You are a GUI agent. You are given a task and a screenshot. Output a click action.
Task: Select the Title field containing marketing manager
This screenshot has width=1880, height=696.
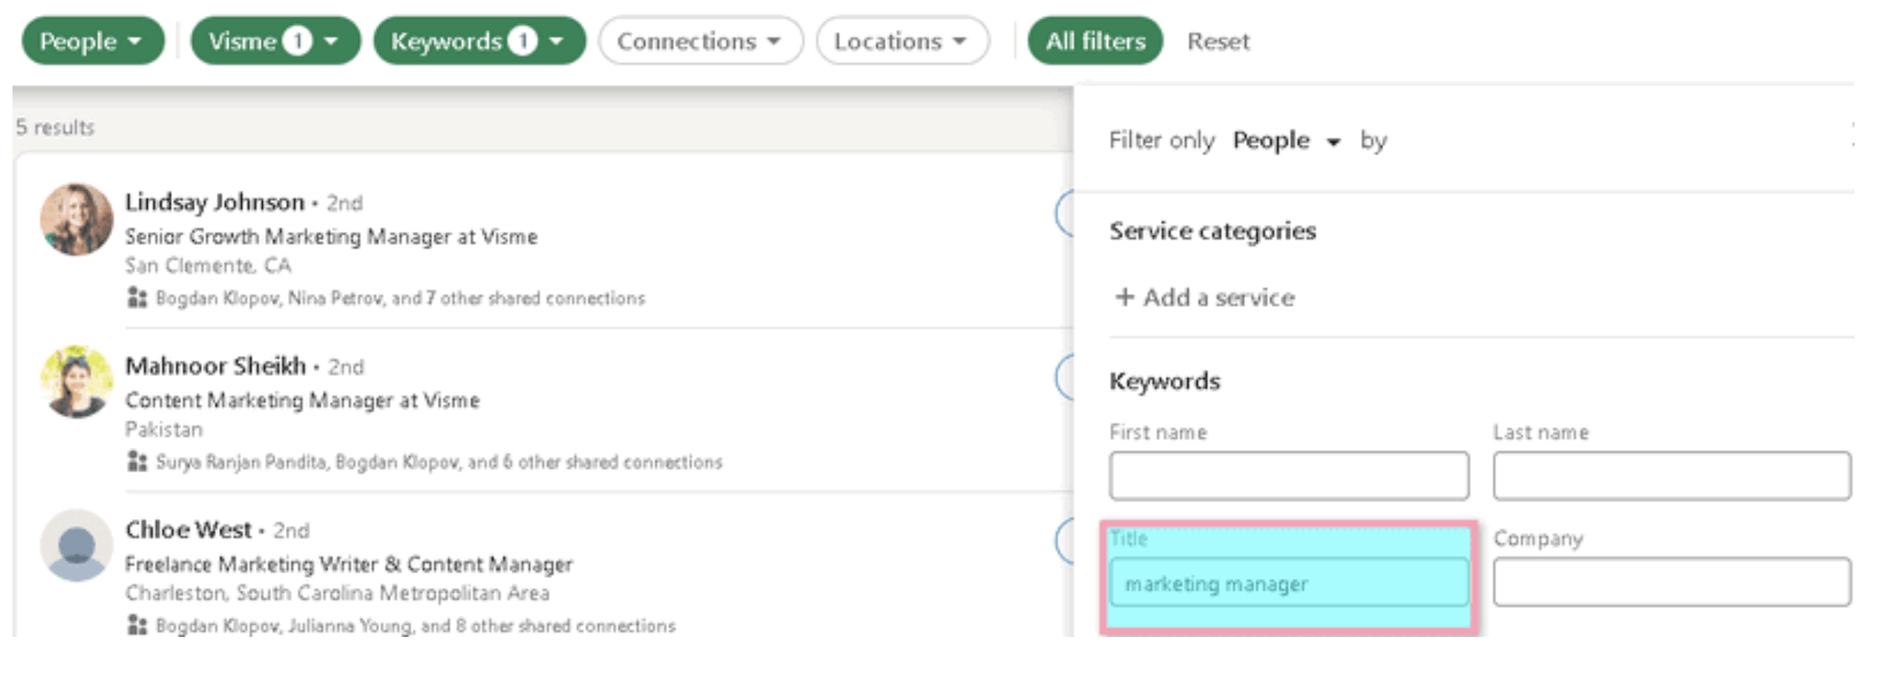pyautogui.click(x=1288, y=583)
